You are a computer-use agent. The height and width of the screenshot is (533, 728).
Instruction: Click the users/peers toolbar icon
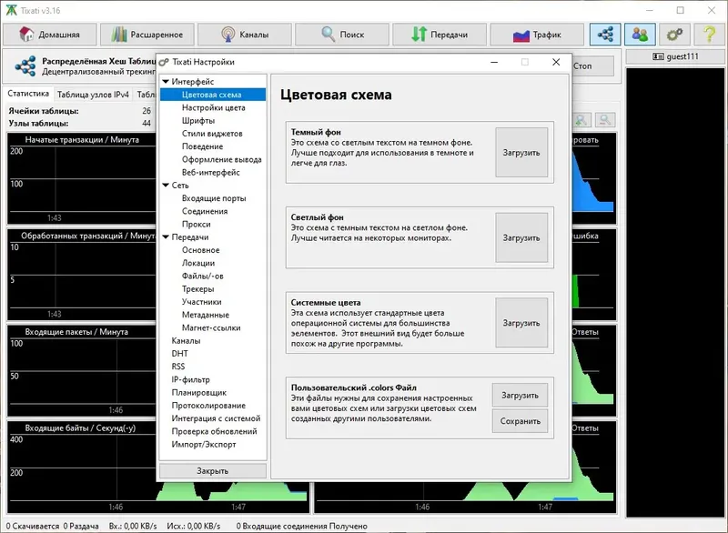(640, 35)
